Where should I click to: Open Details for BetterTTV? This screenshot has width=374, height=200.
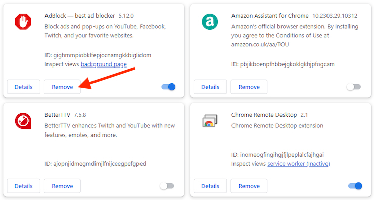pyautogui.click(x=23, y=186)
